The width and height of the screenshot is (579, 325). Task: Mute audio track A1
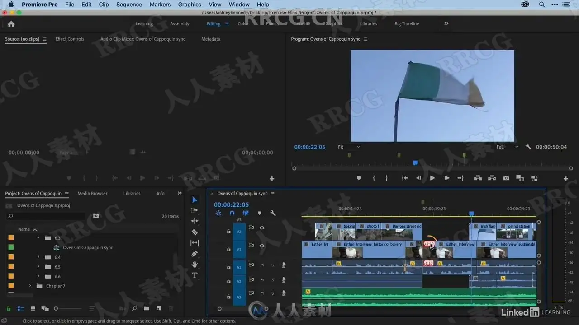[x=262, y=265]
